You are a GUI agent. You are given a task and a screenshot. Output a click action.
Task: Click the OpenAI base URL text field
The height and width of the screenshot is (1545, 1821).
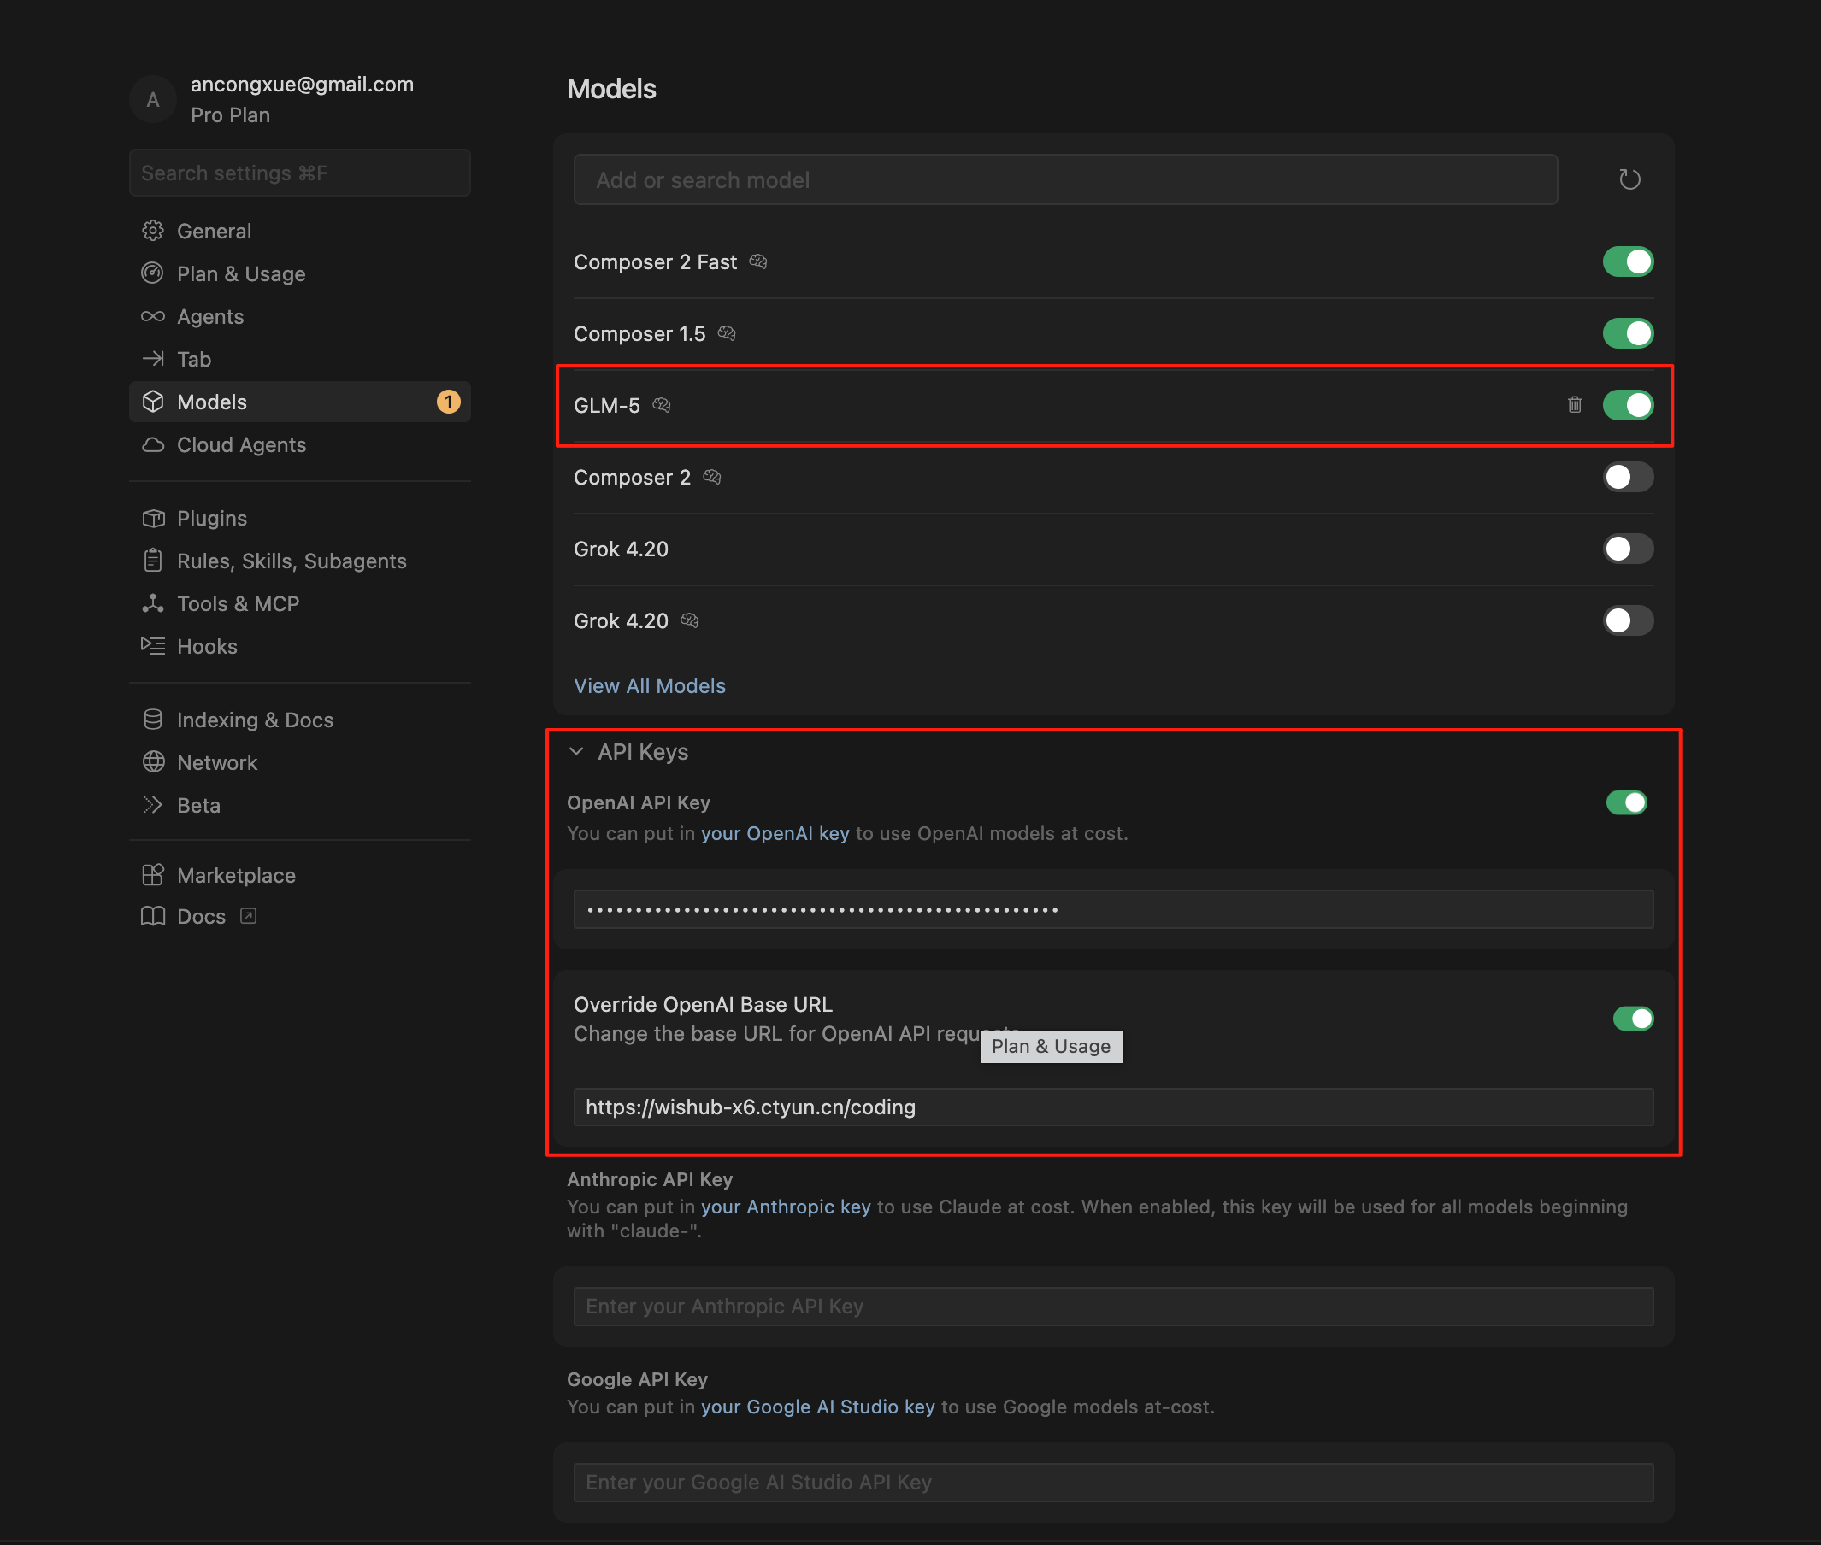click(x=1113, y=1107)
